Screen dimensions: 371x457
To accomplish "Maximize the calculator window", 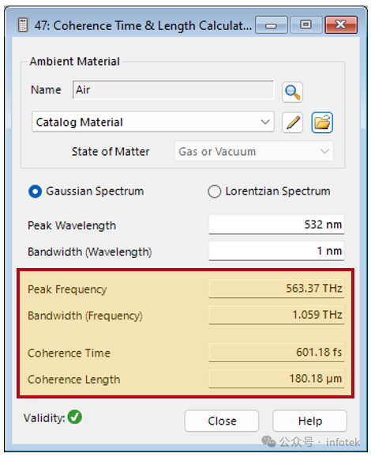I will (x=306, y=25).
